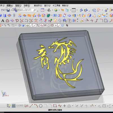This screenshot has width=113, height=113.
Task: Toggle the Intersection snap option
Action: tap(45, 25)
